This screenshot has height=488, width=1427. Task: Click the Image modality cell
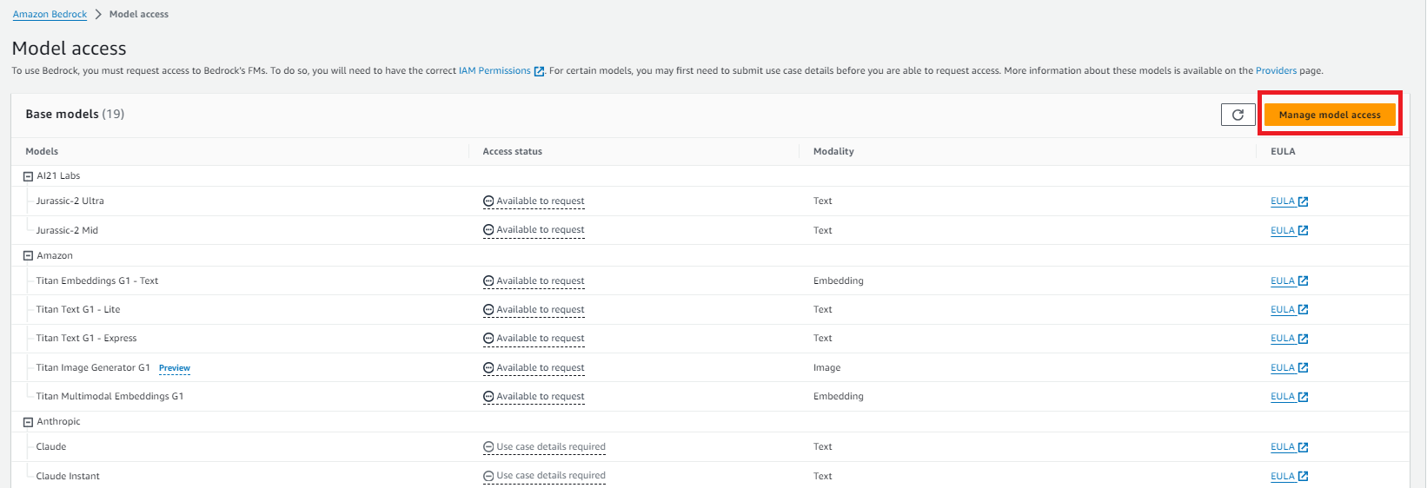coord(826,368)
